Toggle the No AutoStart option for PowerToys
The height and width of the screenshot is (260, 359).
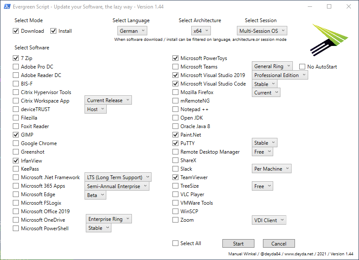click(x=303, y=66)
